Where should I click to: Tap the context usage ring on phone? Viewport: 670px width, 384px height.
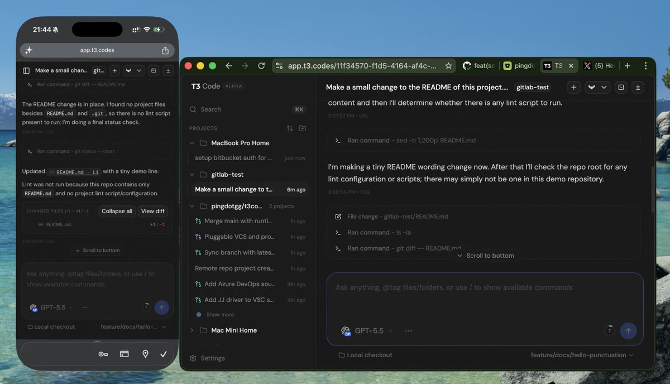146,307
